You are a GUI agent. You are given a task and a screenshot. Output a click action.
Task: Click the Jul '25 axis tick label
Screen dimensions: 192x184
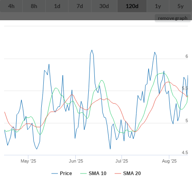pyautogui.click(x=122, y=161)
